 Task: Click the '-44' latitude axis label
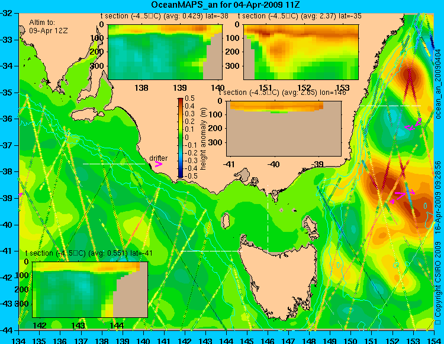point(6,330)
